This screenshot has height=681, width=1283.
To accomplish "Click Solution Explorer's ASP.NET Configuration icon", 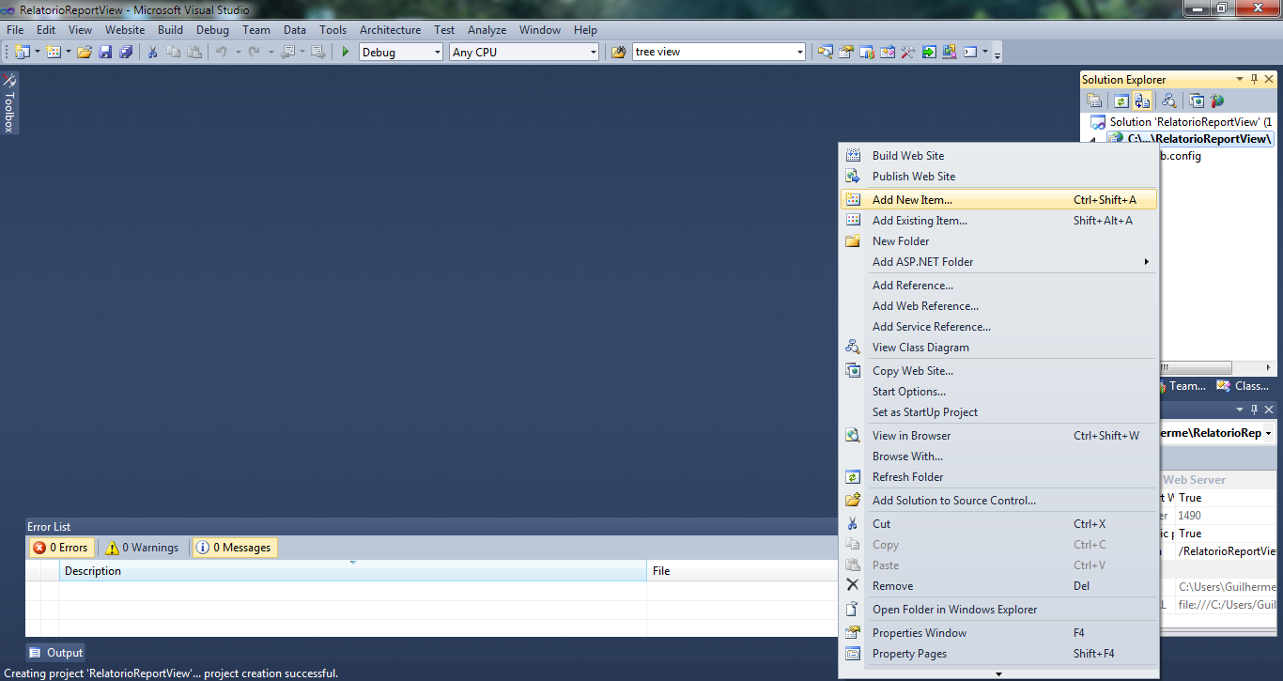I will 1217,101.
